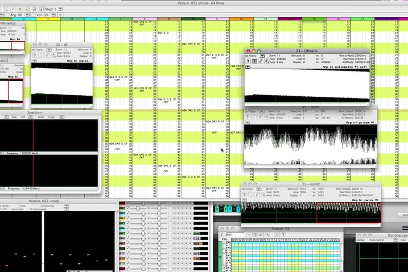
Task: Open the Step value dropdown in the toolbar
Action: [x=60, y=9]
